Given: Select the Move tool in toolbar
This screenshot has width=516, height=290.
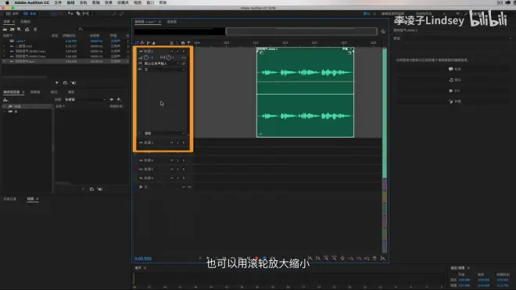Looking at the screenshot, I should (x=70, y=13).
